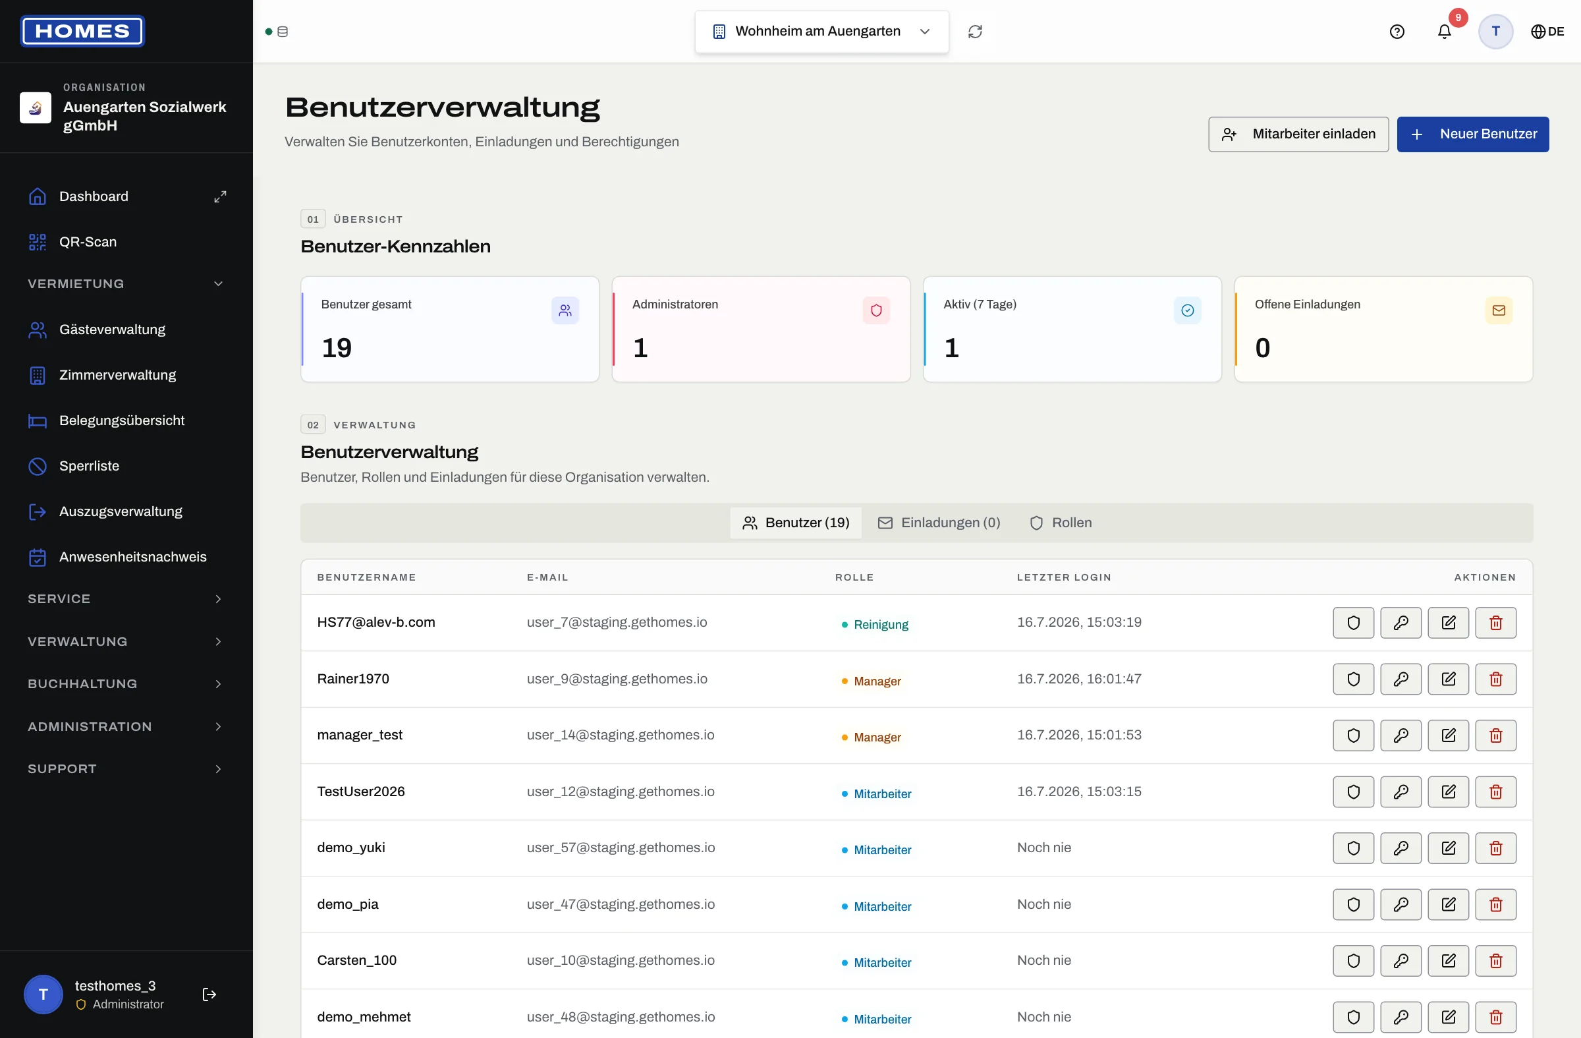
Task: Expand the SUPPORT sidebar section
Action: tap(126, 769)
